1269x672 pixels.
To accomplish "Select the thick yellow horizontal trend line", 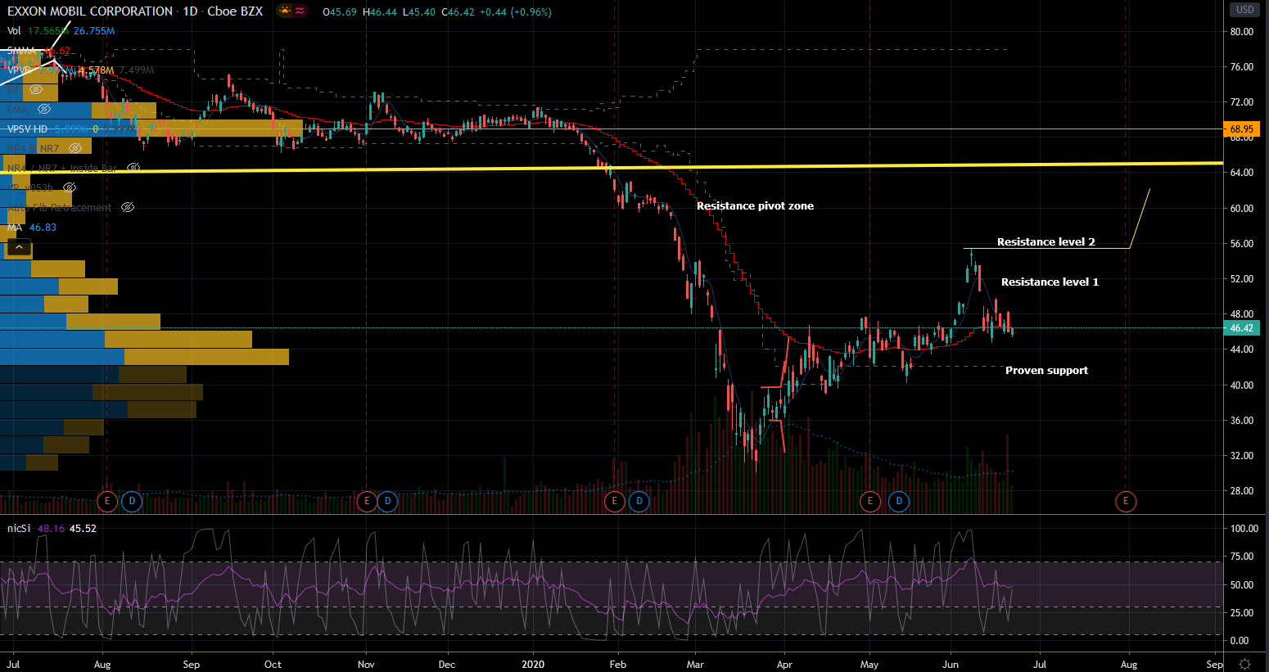I will [x=612, y=167].
